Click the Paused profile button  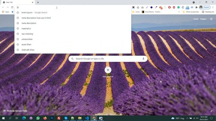coord(205,7)
